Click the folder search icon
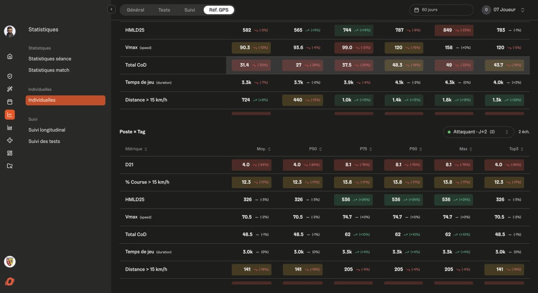The width and height of the screenshot is (538, 293). [10, 166]
